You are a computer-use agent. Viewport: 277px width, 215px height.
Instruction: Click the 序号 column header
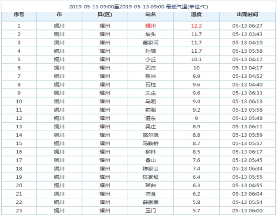(19, 14)
